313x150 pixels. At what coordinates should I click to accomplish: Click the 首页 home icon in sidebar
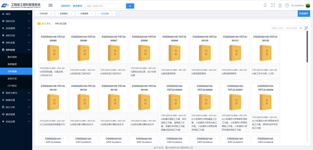click(3, 14)
